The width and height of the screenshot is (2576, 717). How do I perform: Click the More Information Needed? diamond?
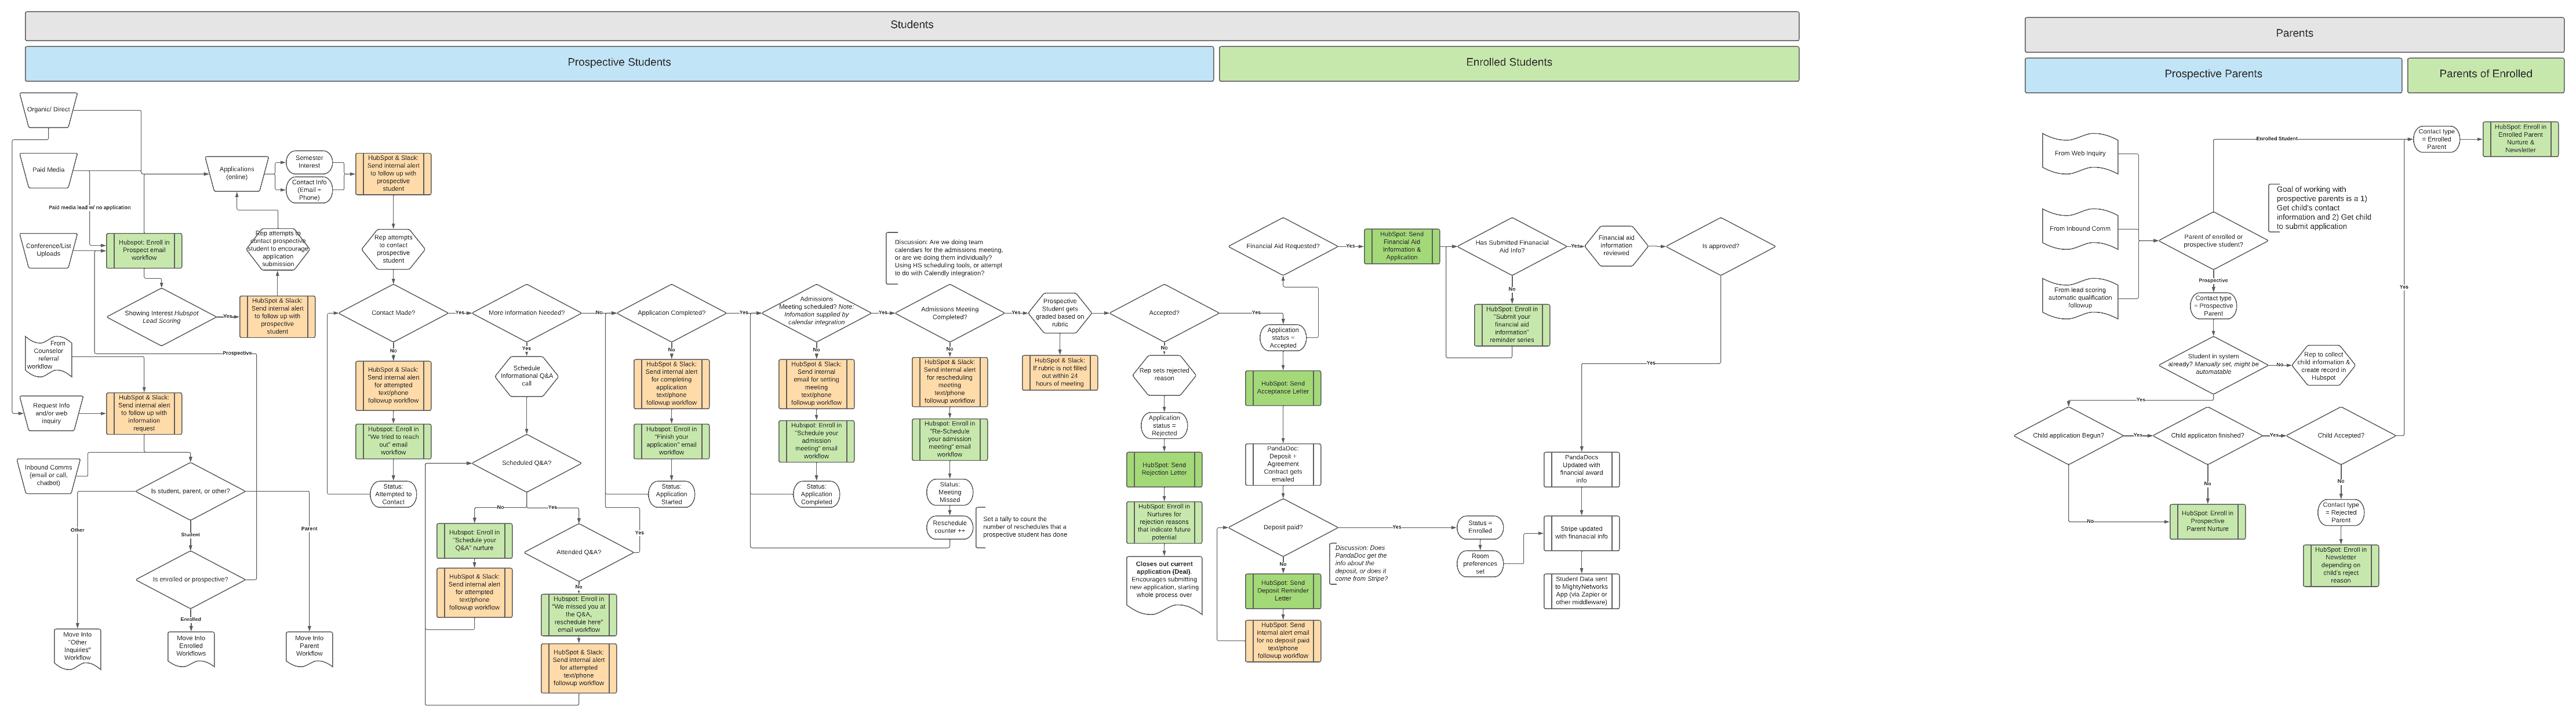(526, 313)
